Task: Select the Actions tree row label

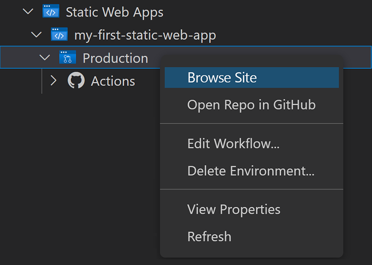Action: pos(113,81)
